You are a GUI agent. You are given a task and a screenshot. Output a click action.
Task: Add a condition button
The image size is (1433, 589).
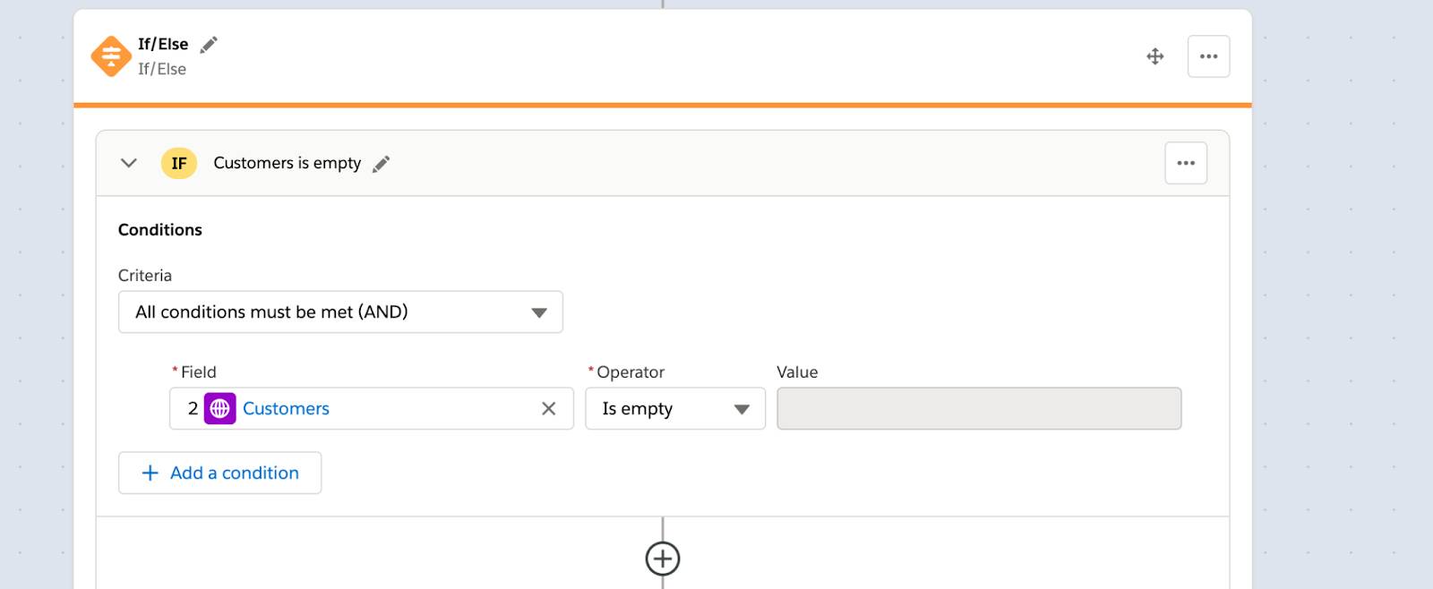(219, 473)
